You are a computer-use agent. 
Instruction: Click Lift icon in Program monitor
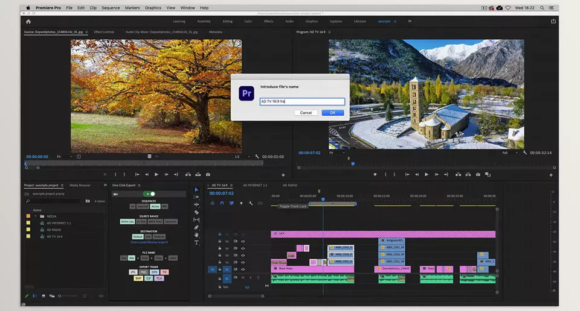tap(459, 175)
